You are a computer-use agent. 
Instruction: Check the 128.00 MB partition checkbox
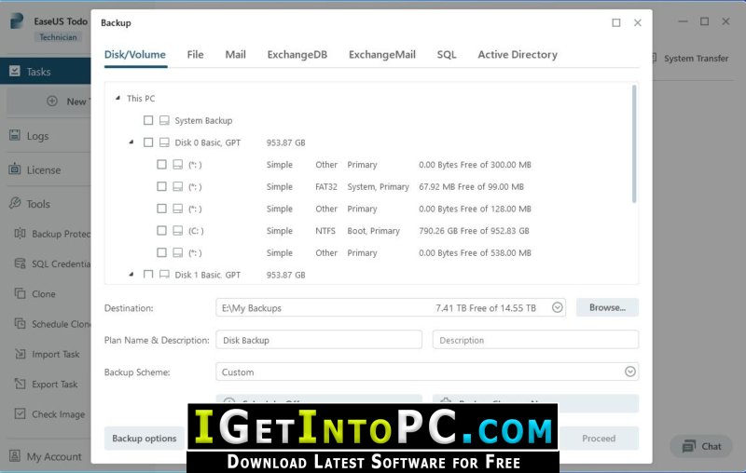click(161, 209)
